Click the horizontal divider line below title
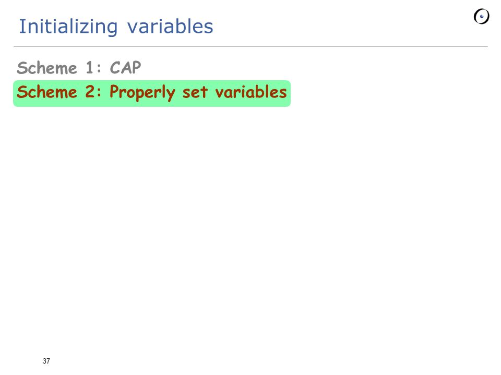This screenshot has height=375, width=501. click(x=250, y=46)
